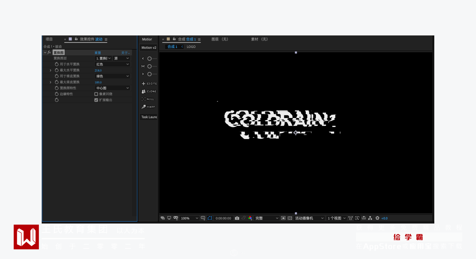Adjust the ease in-out middle slider in Motion

(x=150, y=66)
